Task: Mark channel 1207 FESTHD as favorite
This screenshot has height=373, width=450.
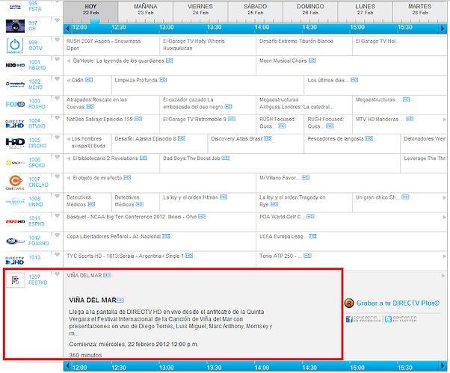Action: click(58, 275)
